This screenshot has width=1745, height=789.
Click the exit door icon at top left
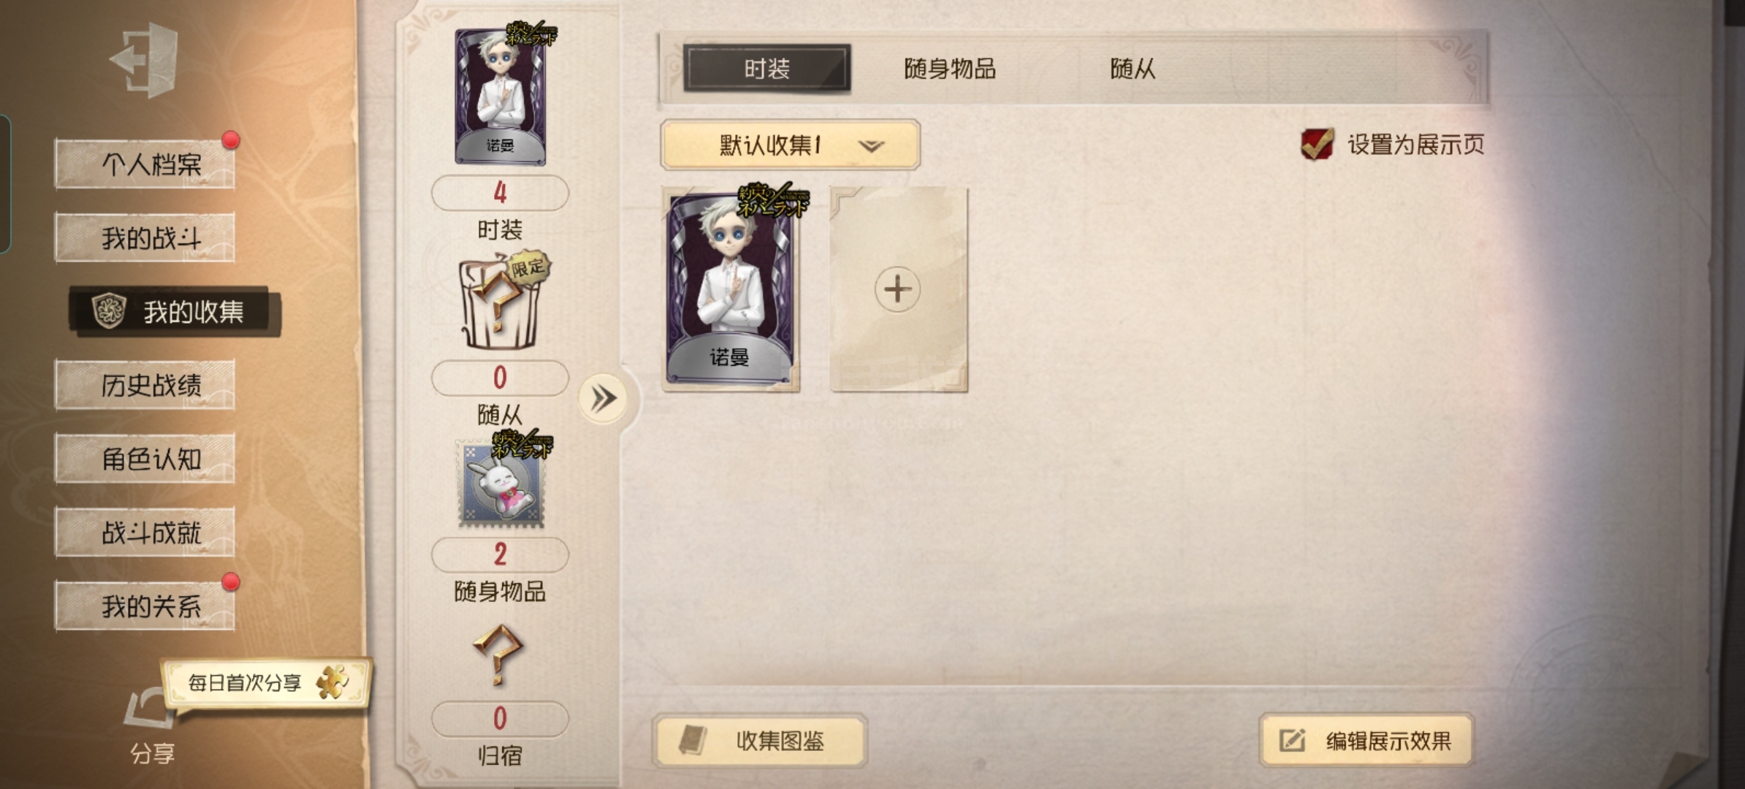pos(144,61)
